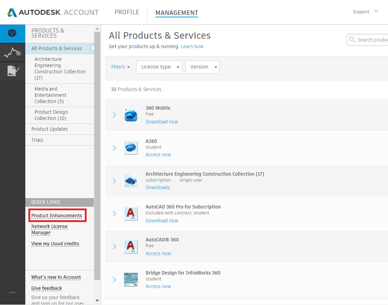The height and width of the screenshot is (305, 388).
Task: Open the contracts document-with-pen icon
Action: point(13,71)
